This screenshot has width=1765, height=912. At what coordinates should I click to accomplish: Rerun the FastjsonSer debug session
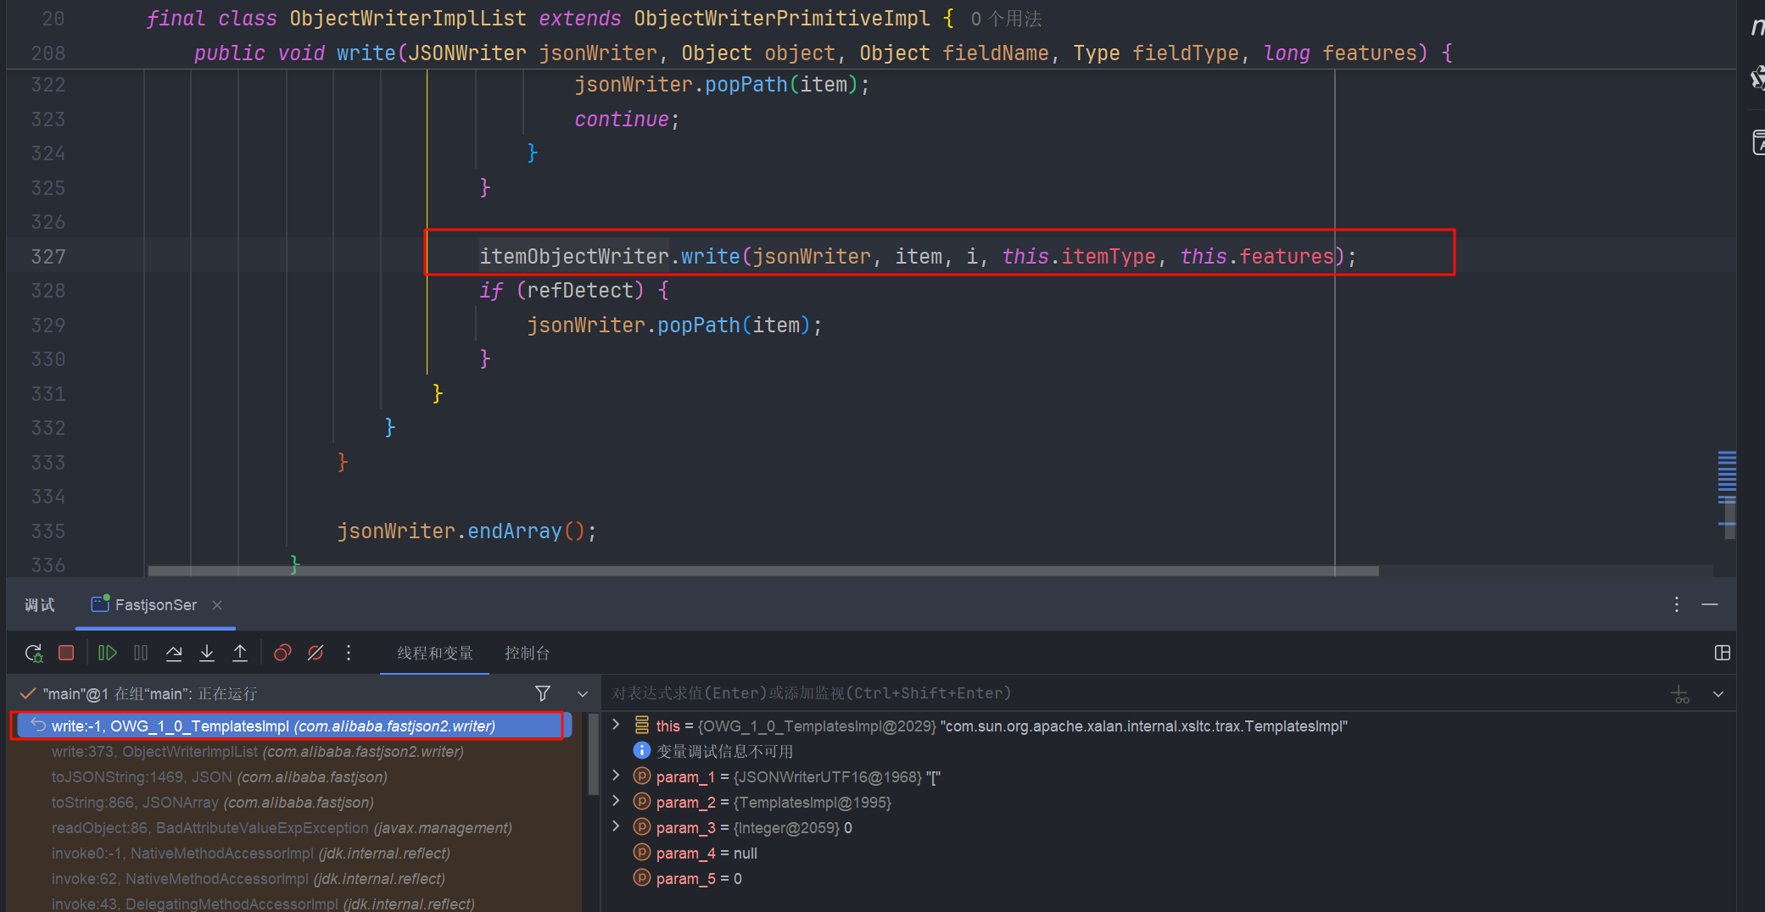[x=34, y=653]
